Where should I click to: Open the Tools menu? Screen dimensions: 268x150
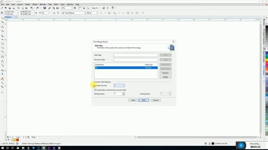[62, 5]
